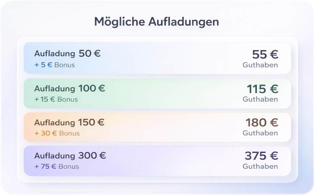Select the "Aufladung 50 €" label
The height and width of the screenshot is (195, 314).
pos(67,54)
